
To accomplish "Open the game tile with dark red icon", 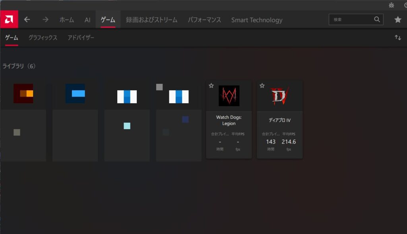I will pyautogui.click(x=23, y=121).
